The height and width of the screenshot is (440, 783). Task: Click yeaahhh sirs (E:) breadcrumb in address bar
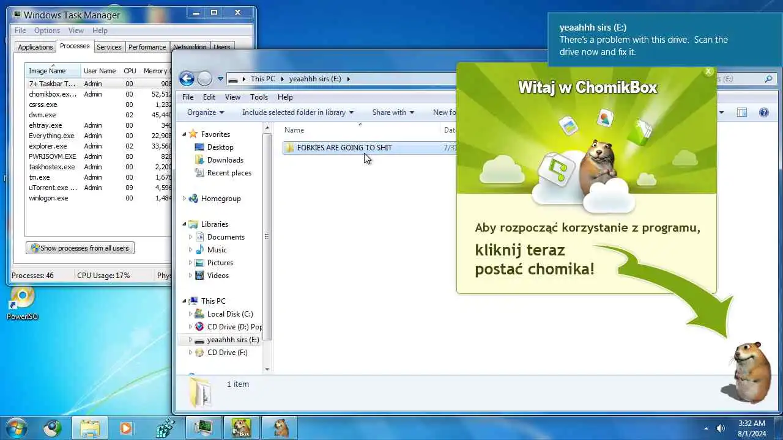pos(315,79)
